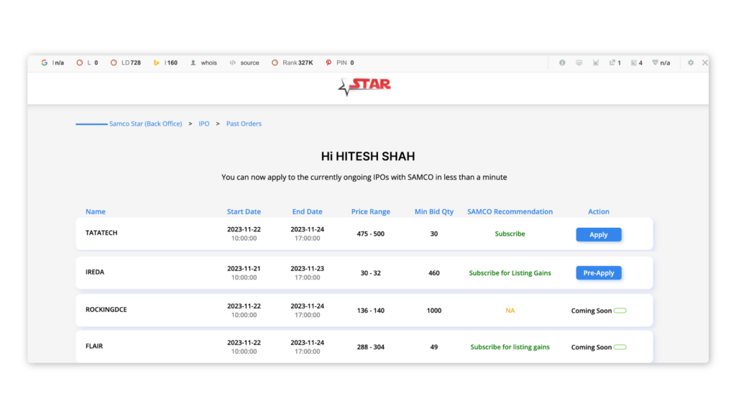The image size is (736, 414).
Task: Open SEO toolbar settings gear
Action: [x=691, y=63]
